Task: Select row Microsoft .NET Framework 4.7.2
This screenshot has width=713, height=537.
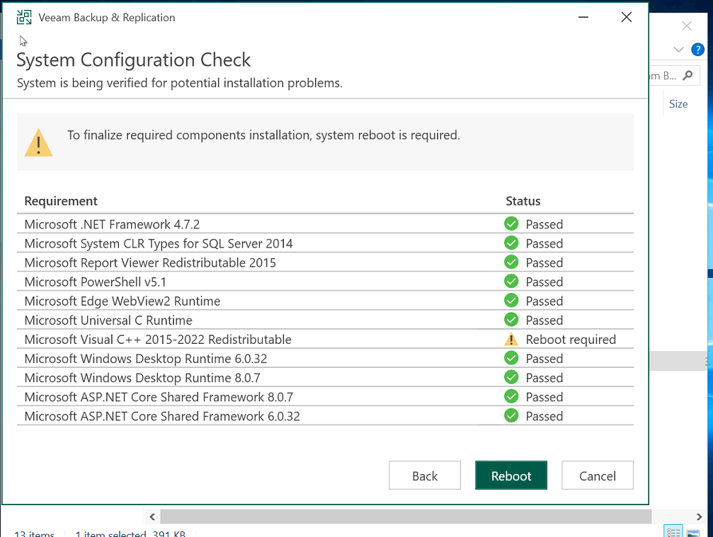Action: coord(325,224)
